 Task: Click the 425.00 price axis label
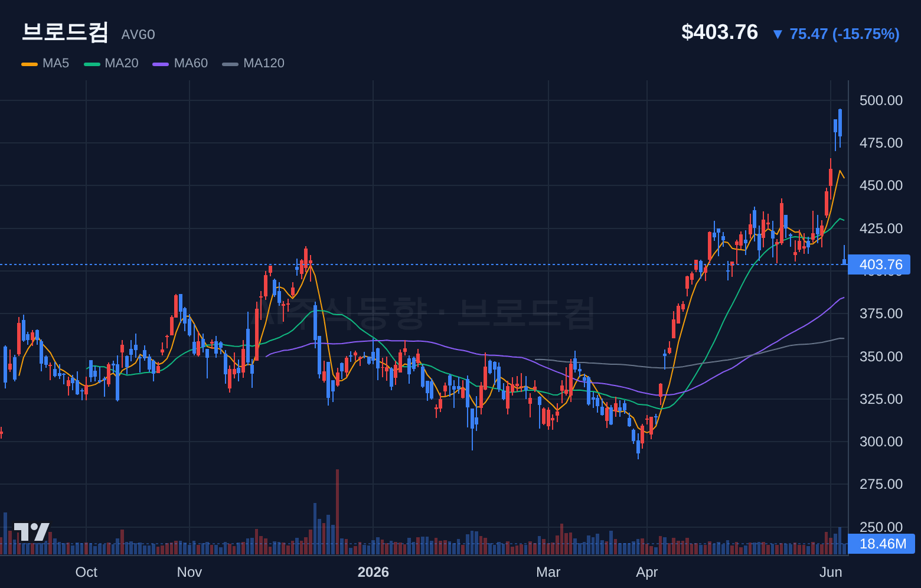881,228
